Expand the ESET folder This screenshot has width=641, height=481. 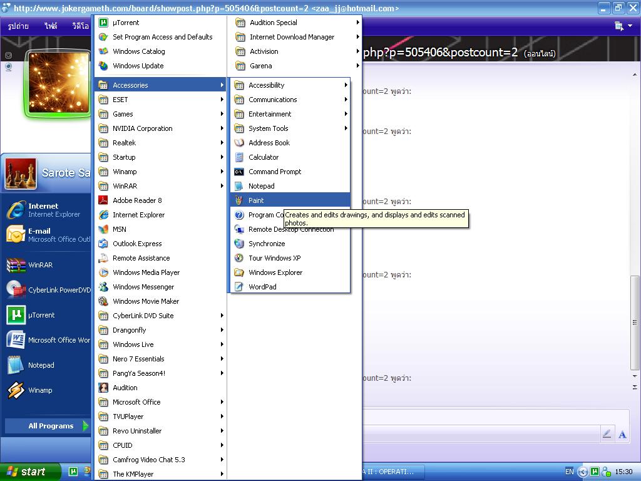[x=160, y=100]
